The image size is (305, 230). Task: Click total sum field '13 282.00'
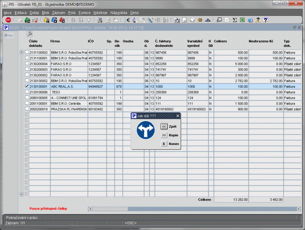231,199
